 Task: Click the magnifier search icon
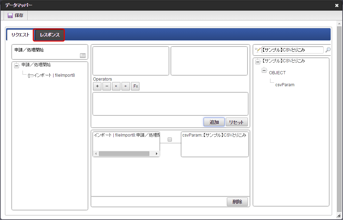coord(328,50)
